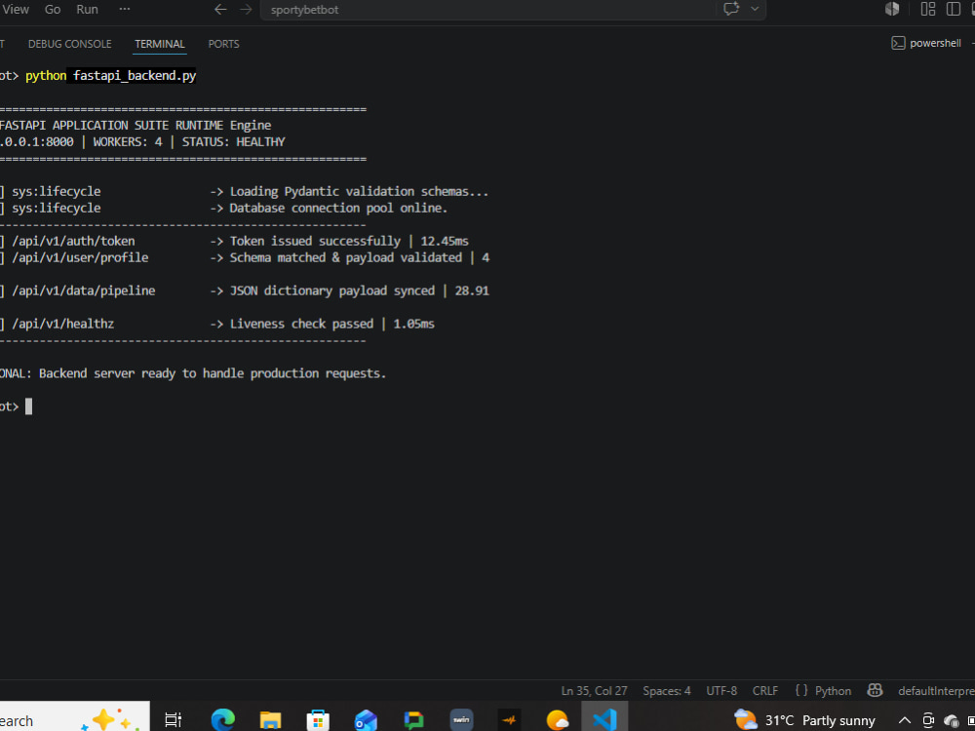Click the Spaces: 4 indentation status item
975x731 pixels.
[x=667, y=691]
